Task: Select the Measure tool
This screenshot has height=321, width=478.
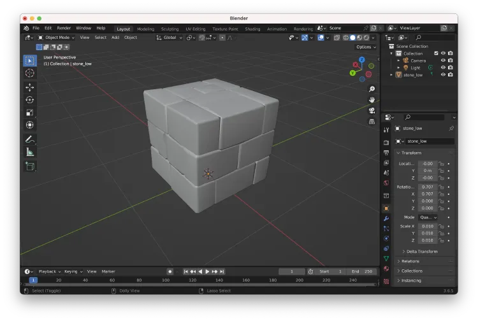Action: [29, 152]
